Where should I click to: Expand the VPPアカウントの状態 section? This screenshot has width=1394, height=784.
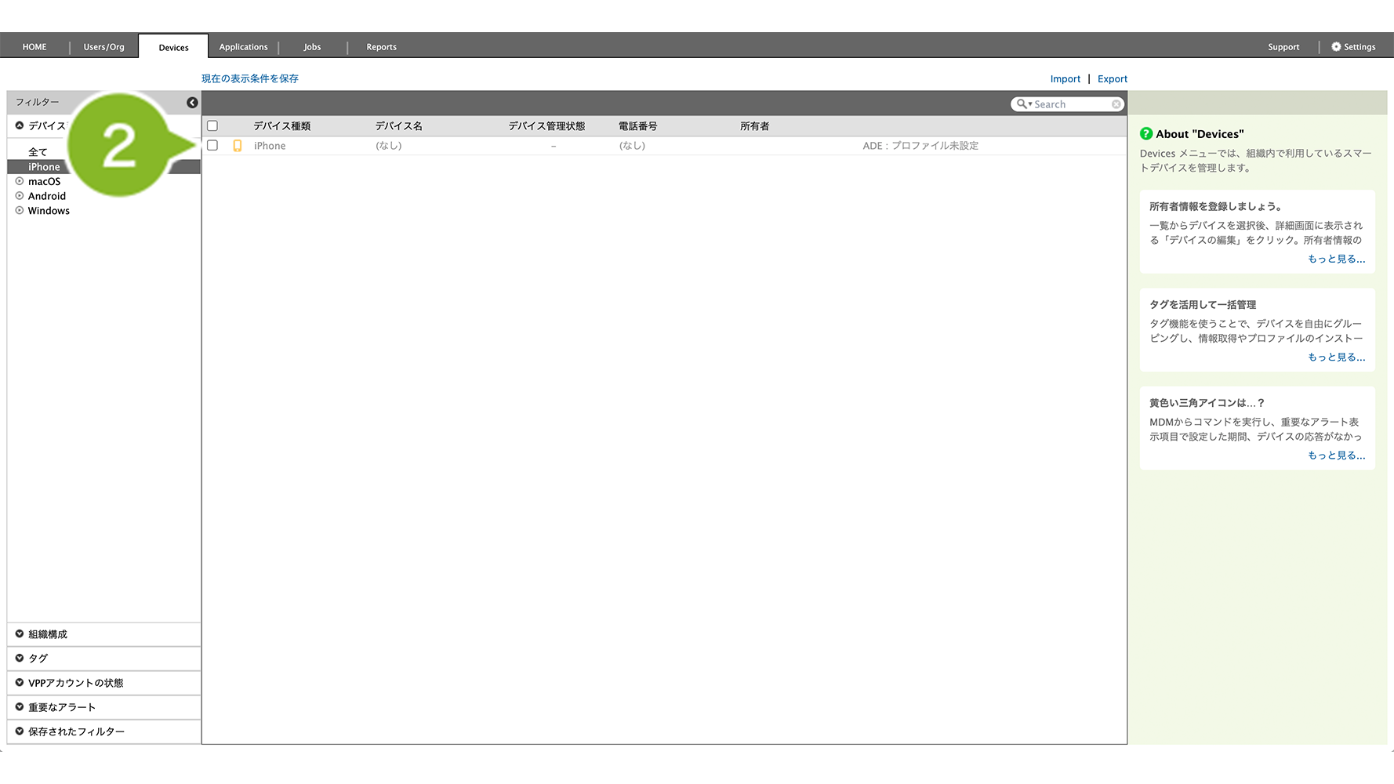point(20,683)
